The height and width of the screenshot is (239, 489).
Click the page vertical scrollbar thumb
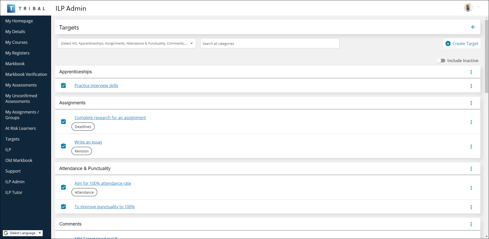(x=486, y=56)
